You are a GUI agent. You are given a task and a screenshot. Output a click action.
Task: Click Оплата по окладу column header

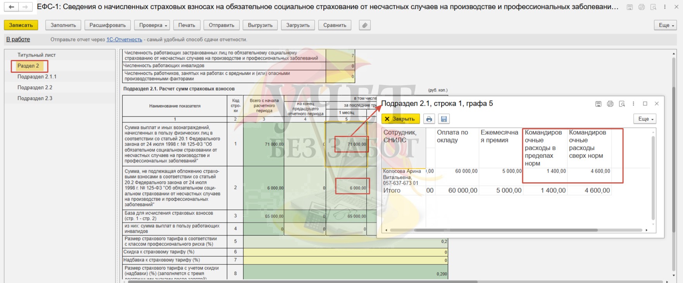pos(457,148)
